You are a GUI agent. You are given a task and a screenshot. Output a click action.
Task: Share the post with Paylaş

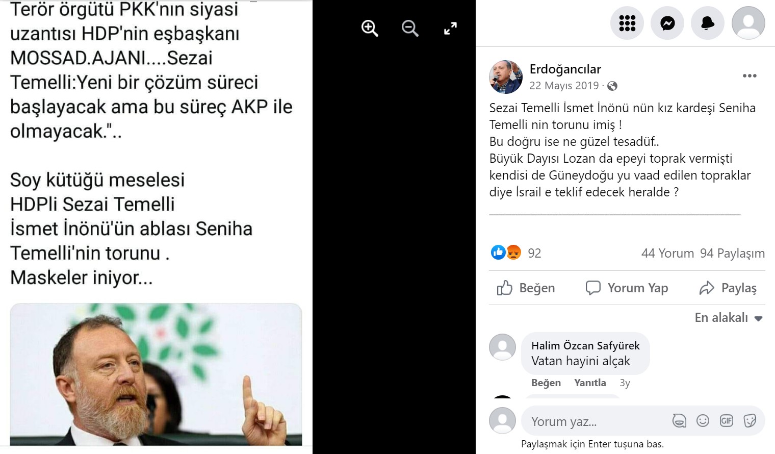coord(728,288)
